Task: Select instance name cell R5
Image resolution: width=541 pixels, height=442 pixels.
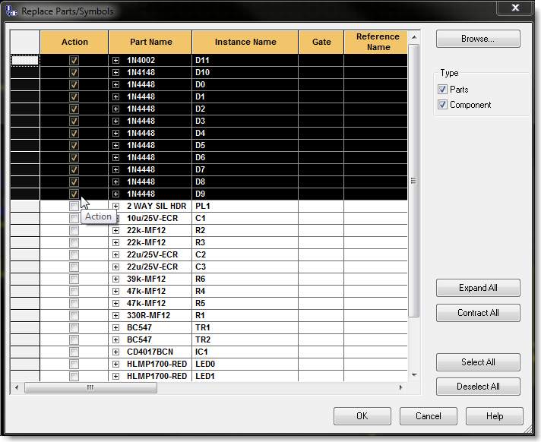Action: [x=245, y=303]
